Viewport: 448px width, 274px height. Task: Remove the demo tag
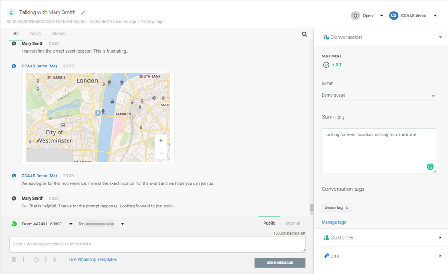347,208
